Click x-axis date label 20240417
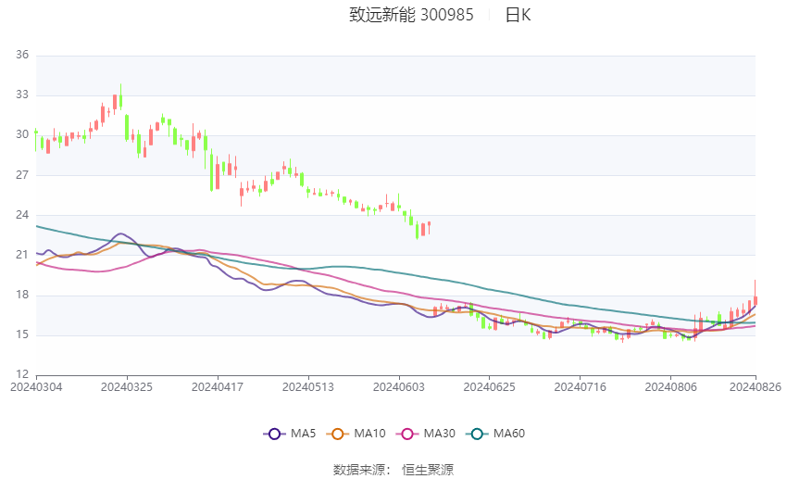 pyautogui.click(x=218, y=387)
